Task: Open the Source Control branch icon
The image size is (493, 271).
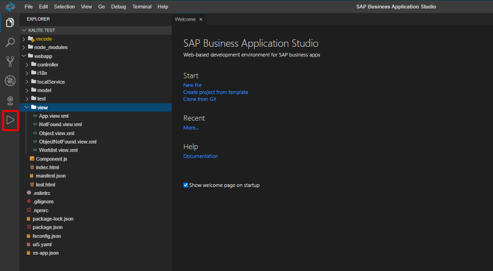Action: (x=10, y=61)
